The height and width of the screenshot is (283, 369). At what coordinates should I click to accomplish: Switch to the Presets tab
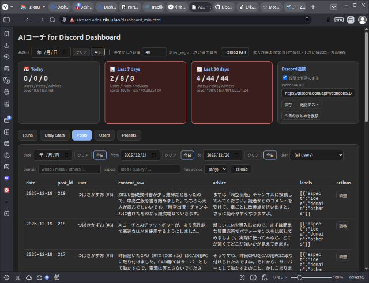tap(129, 135)
